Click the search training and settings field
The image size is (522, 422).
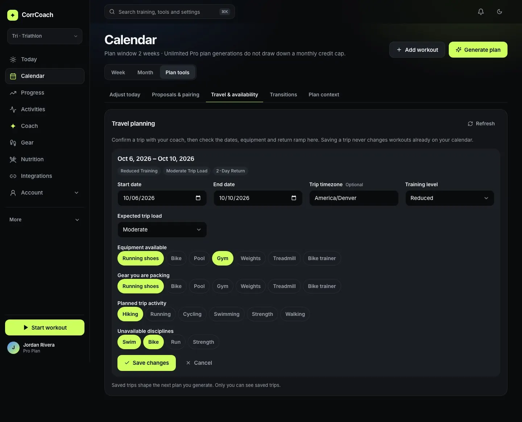click(x=170, y=12)
